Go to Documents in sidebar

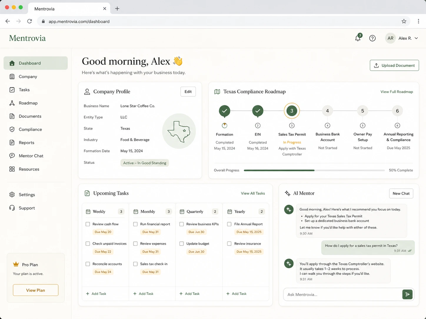click(36, 116)
